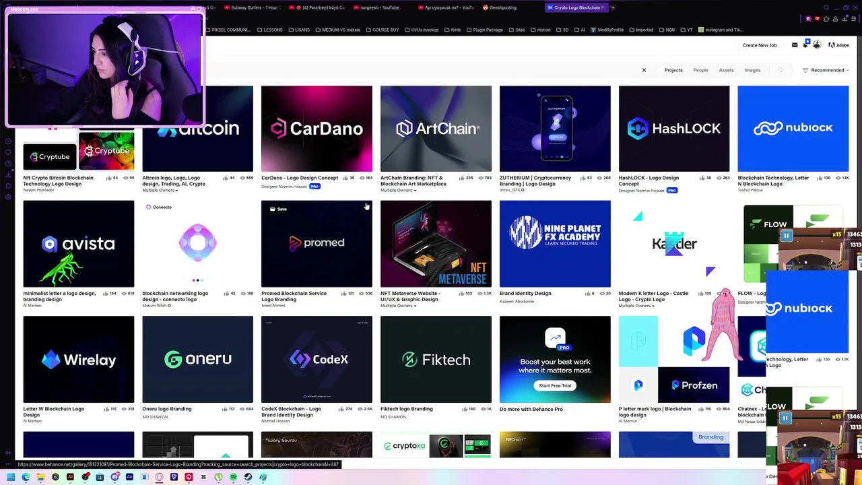862x485 pixels.
Task: Like the CarDano logo project thumbs-up
Action: (345, 178)
